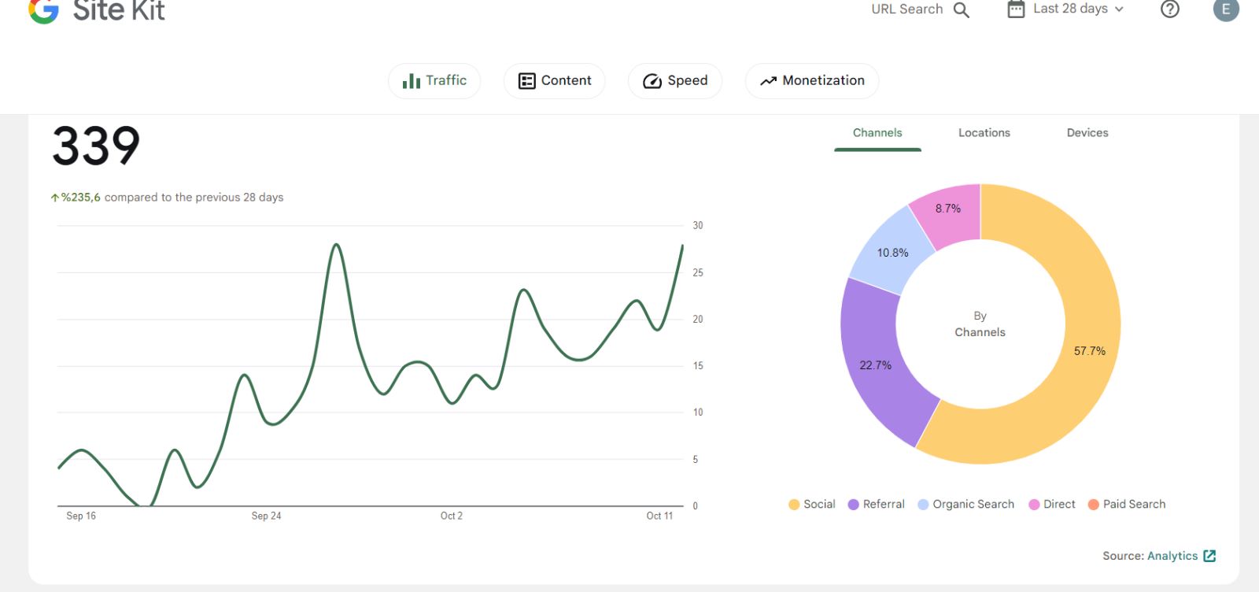Click the Monetization trend arrow icon
The width and height of the screenshot is (1259, 592).
coord(768,81)
